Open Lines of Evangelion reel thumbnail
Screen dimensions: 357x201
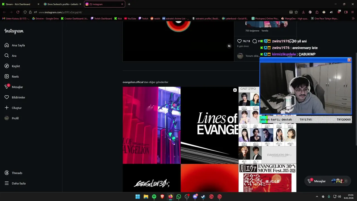point(209,125)
